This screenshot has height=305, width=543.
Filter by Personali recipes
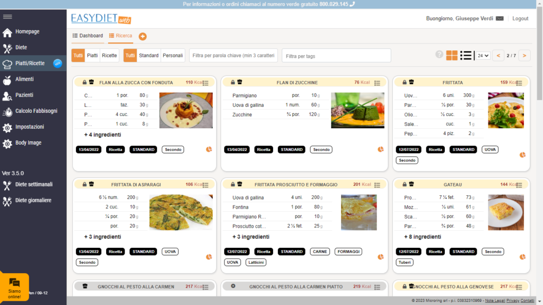click(x=173, y=55)
